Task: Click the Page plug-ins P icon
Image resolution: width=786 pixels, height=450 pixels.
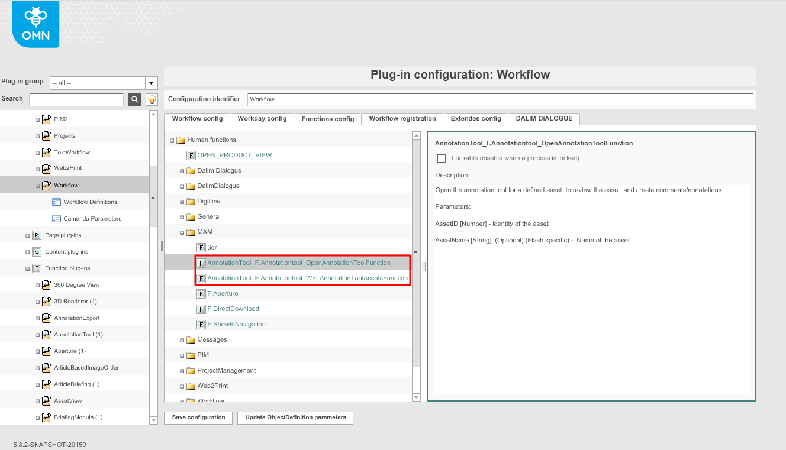Action: pyautogui.click(x=37, y=235)
